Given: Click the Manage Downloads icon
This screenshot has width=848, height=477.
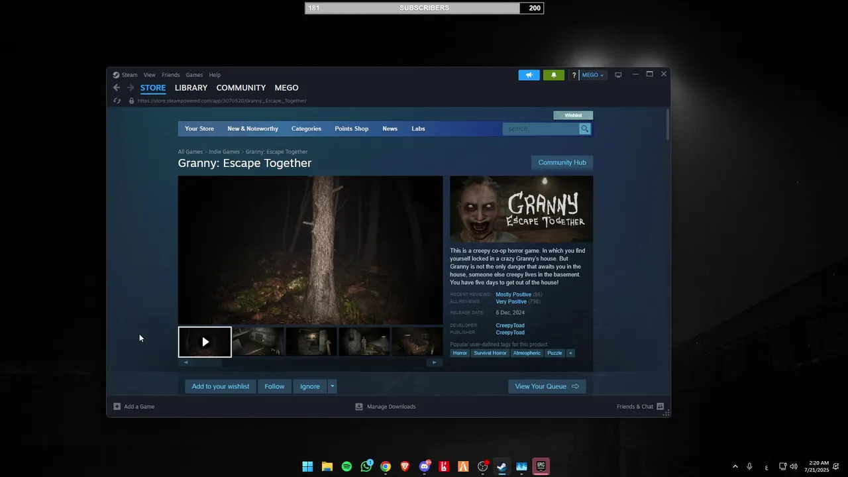Looking at the screenshot, I should tap(359, 406).
